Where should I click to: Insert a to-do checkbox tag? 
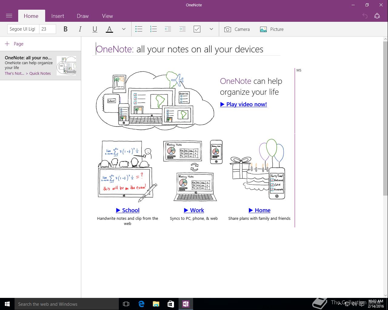(197, 29)
